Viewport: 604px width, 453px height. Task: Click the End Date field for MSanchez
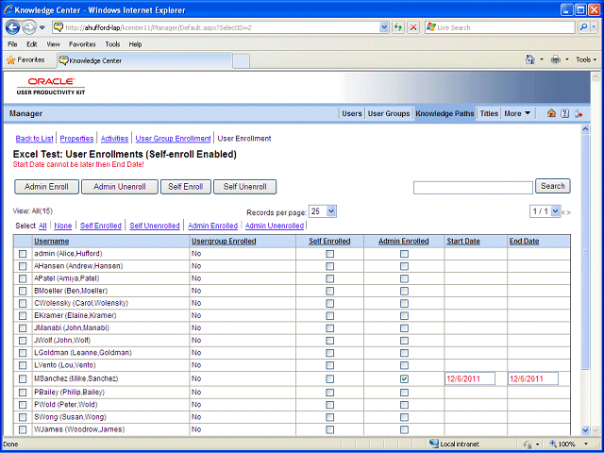pos(533,378)
